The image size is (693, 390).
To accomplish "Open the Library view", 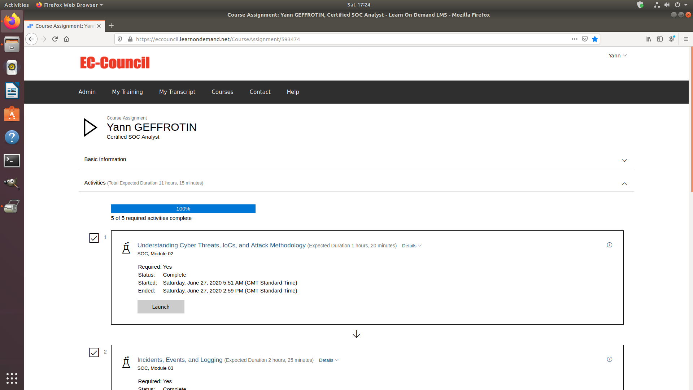I will coord(648,39).
